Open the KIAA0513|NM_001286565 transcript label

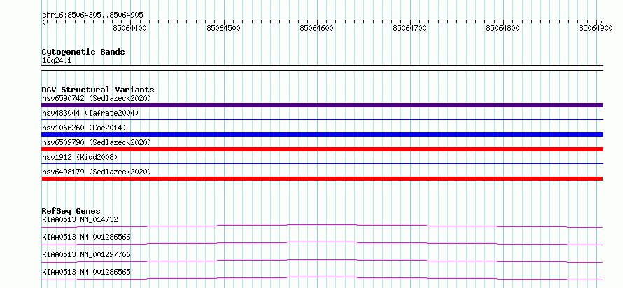[x=86, y=272]
